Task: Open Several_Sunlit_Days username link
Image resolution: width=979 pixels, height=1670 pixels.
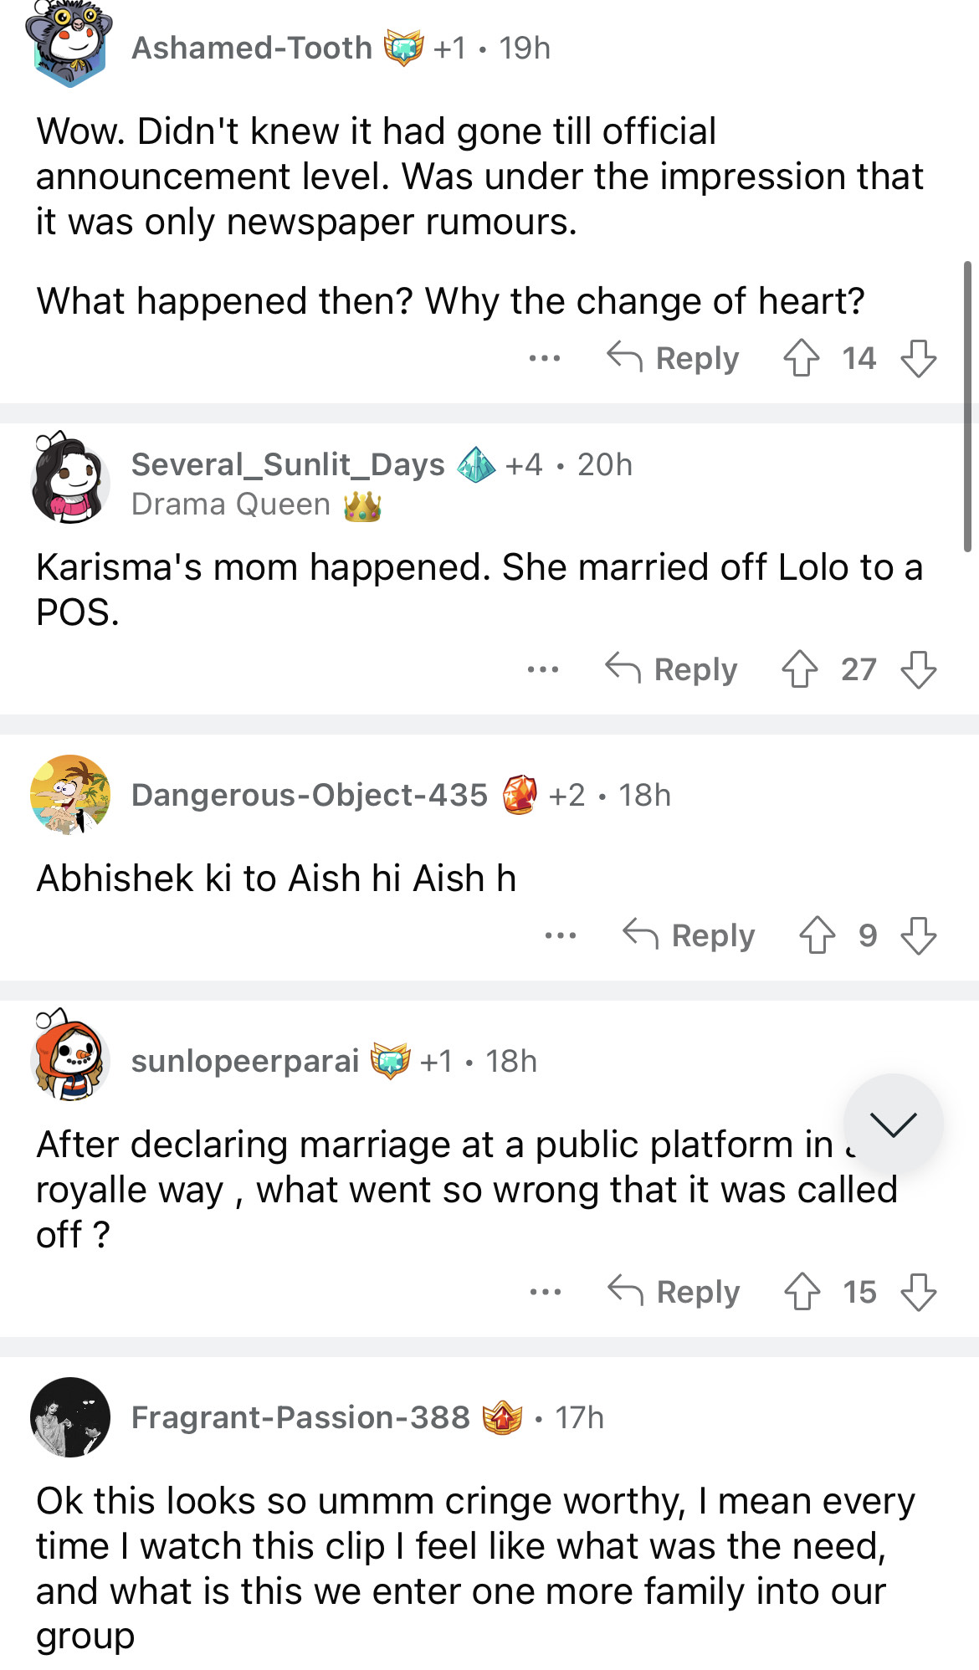Action: 288,464
